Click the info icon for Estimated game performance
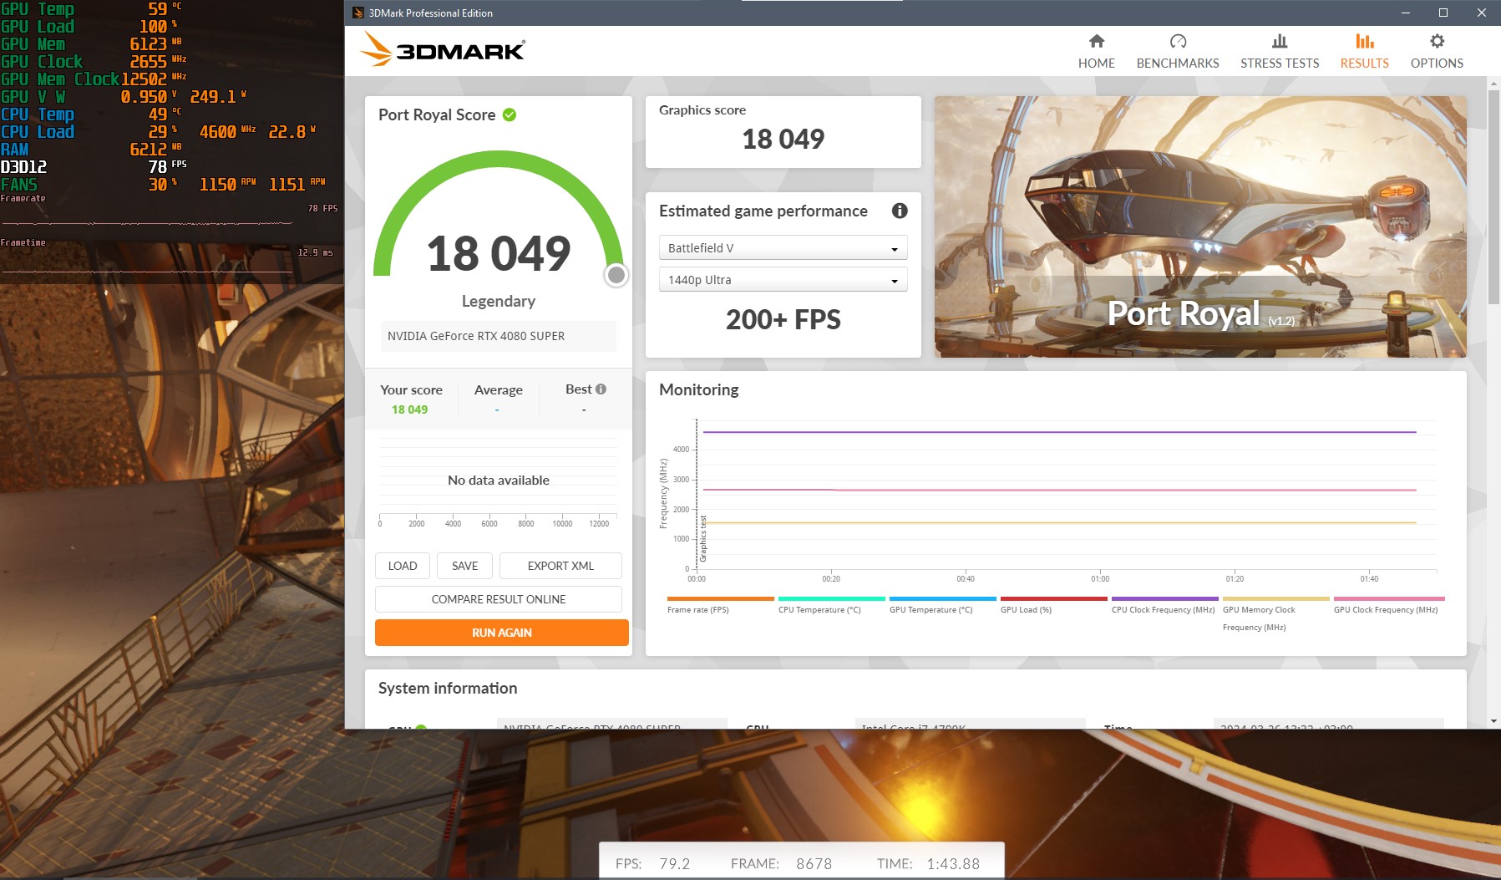This screenshot has height=880, width=1501. tap(900, 211)
